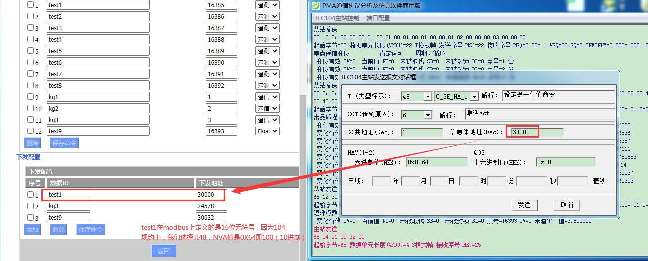Click the 下发配置 section link

point(28,157)
